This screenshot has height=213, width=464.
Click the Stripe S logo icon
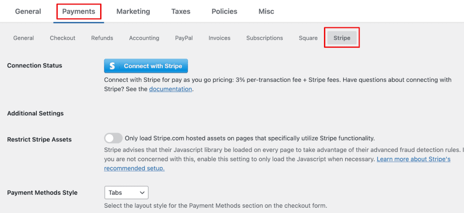click(x=112, y=66)
